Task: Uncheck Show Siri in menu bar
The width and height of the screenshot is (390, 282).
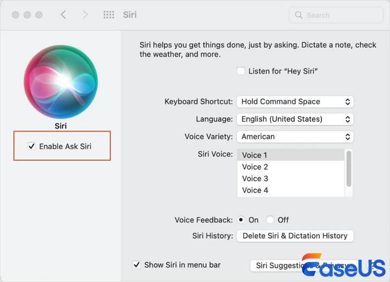Action: pos(136,265)
